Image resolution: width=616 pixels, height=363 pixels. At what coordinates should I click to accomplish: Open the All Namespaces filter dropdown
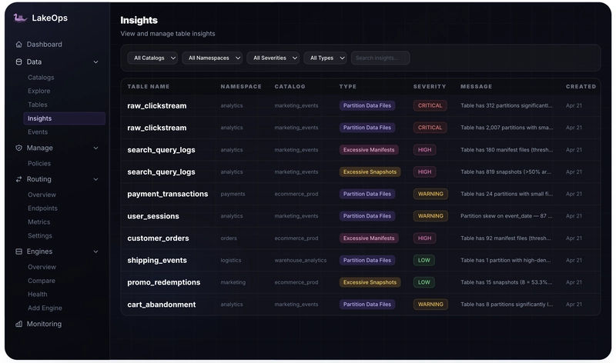click(213, 58)
